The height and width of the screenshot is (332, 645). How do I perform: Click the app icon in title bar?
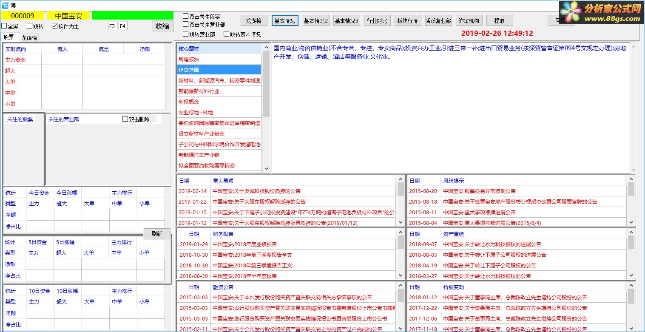click(x=5, y=5)
